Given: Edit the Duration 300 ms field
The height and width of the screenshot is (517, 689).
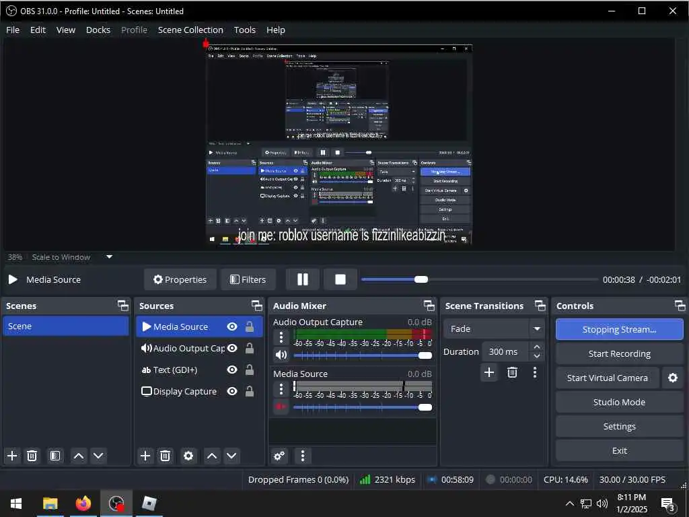Looking at the screenshot, I should click(505, 351).
